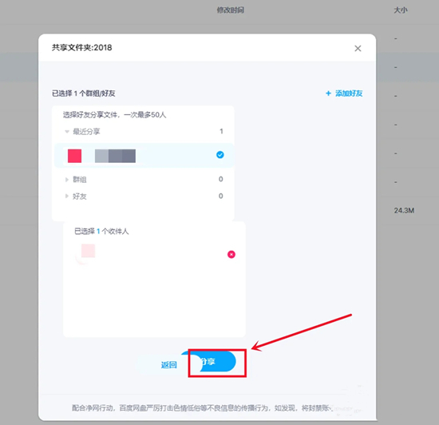Expand the 群组 section
Image resolution: width=439 pixels, height=425 pixels.
[66, 180]
